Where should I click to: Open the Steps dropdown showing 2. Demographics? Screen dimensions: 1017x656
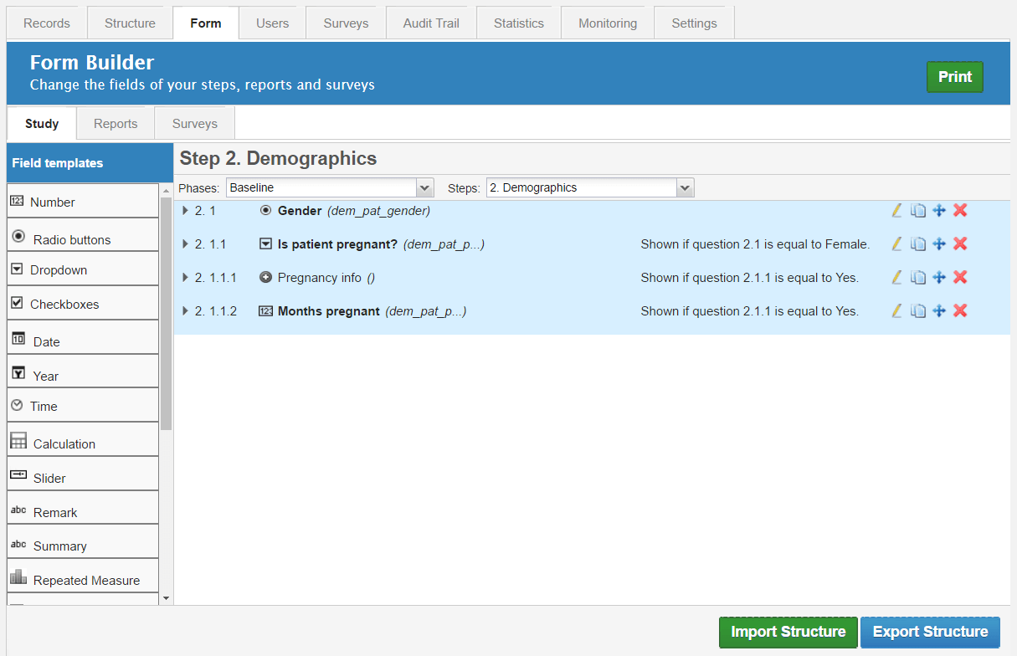click(x=589, y=188)
